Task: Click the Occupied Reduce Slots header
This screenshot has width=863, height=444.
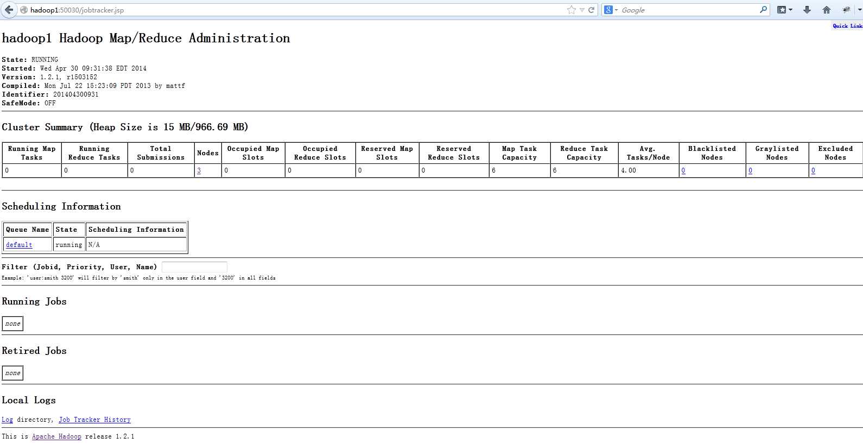Action: (320, 153)
